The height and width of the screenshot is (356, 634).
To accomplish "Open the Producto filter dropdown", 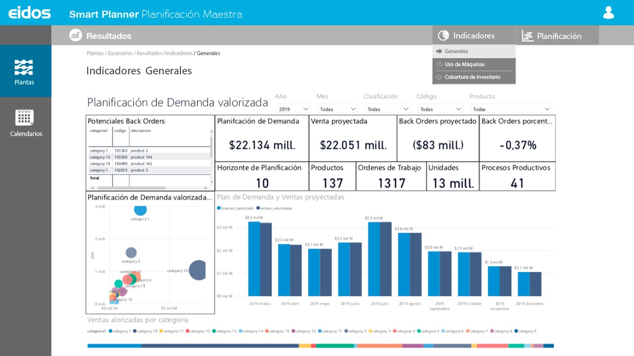I will (x=511, y=109).
